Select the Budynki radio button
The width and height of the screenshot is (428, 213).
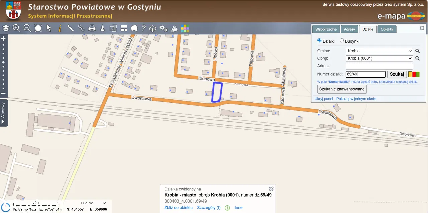coord(342,41)
